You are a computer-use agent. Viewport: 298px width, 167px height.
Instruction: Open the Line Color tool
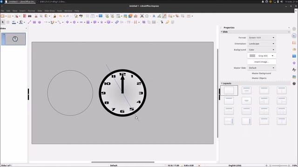coord(14,22)
